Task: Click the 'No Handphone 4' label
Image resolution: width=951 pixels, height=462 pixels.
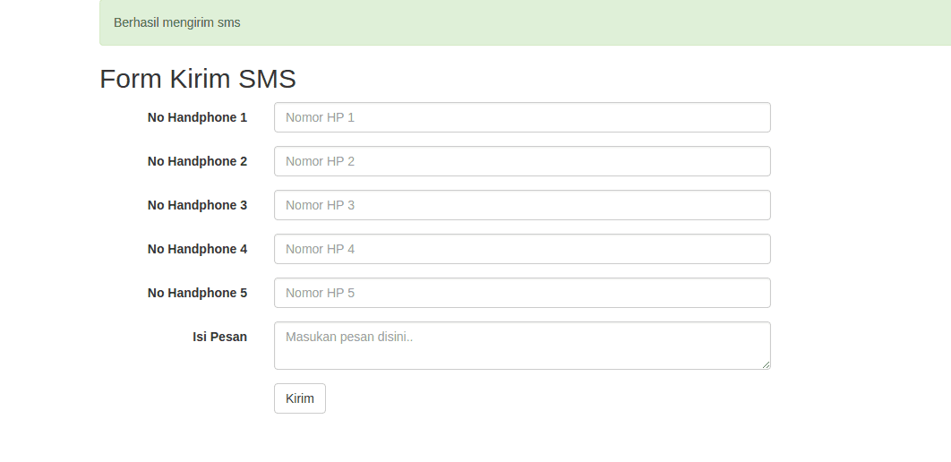Action: pyautogui.click(x=197, y=249)
